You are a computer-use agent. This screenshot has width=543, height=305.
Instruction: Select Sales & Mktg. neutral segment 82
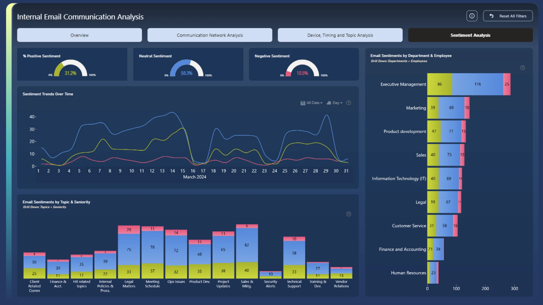coord(247,245)
